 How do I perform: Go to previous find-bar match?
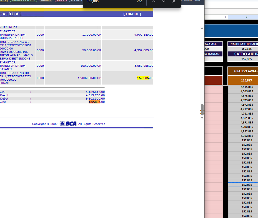[x=154, y=1]
